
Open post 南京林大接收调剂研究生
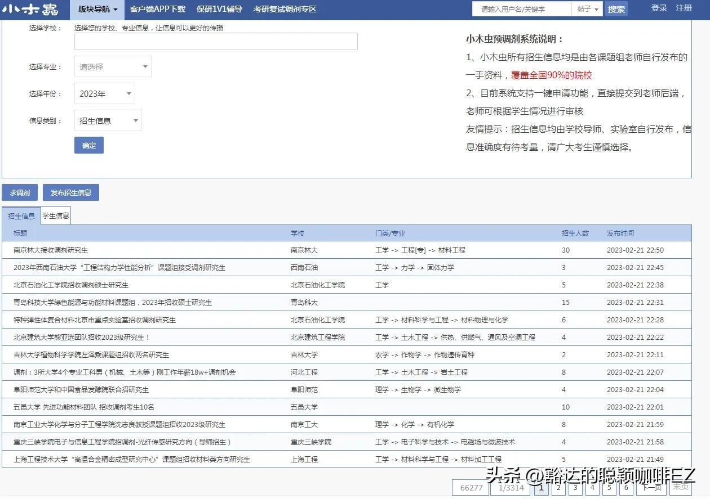[x=51, y=250]
